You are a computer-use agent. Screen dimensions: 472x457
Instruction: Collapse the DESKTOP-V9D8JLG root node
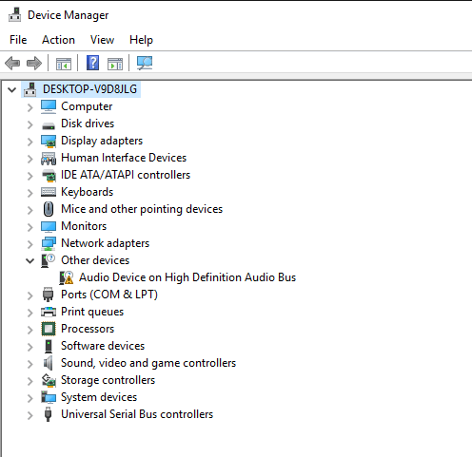click(12, 89)
